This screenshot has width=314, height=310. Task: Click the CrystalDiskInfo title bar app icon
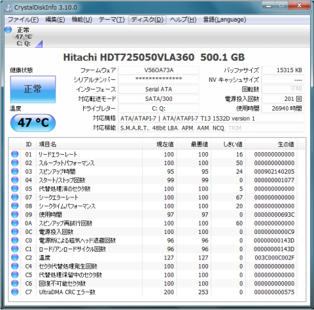[x=9, y=7]
